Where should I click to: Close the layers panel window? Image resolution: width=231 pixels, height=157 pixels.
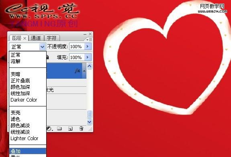[x=90, y=34]
